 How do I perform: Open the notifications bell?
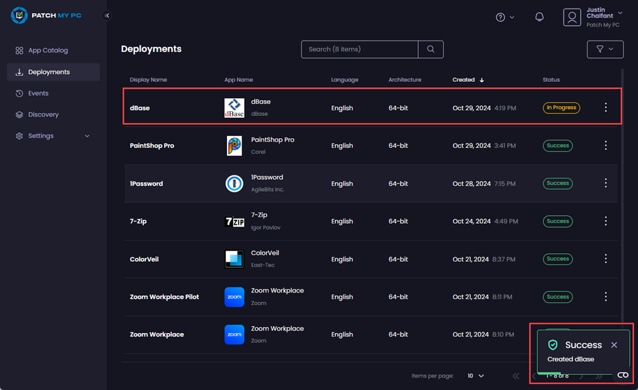click(539, 17)
